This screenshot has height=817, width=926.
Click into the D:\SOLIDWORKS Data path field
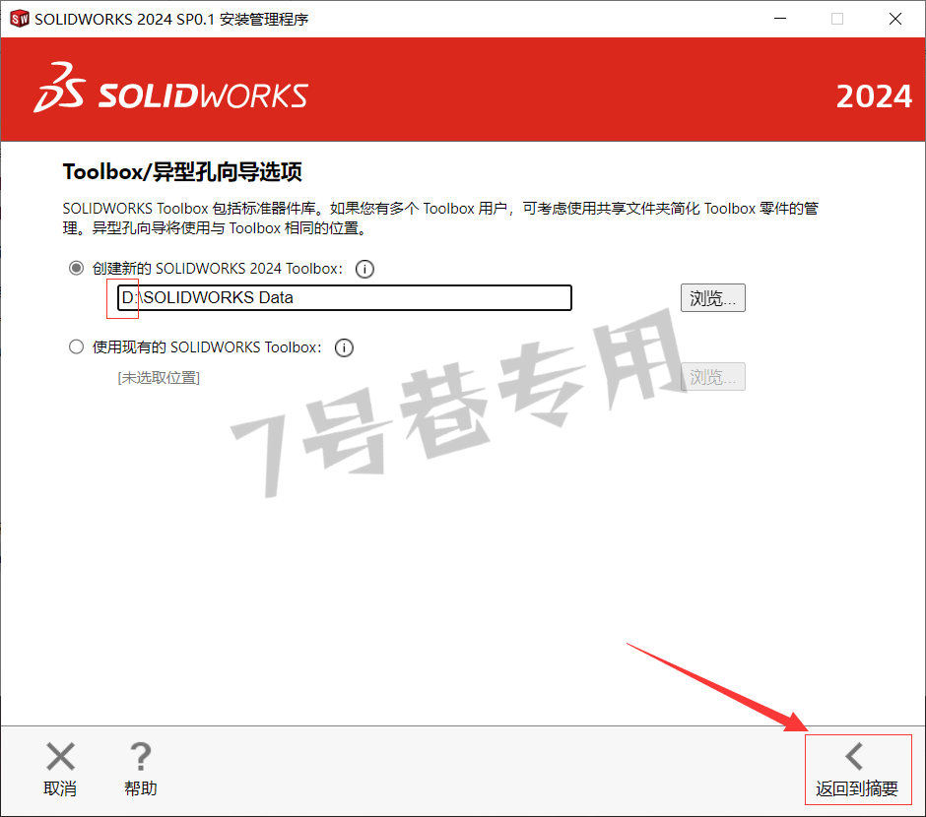coord(345,297)
